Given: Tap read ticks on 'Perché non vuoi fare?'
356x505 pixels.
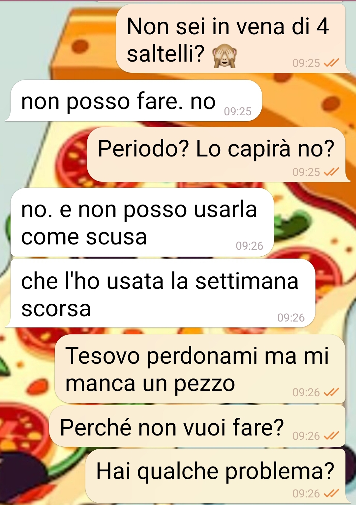Looking at the screenshot, I should pos(331,435).
